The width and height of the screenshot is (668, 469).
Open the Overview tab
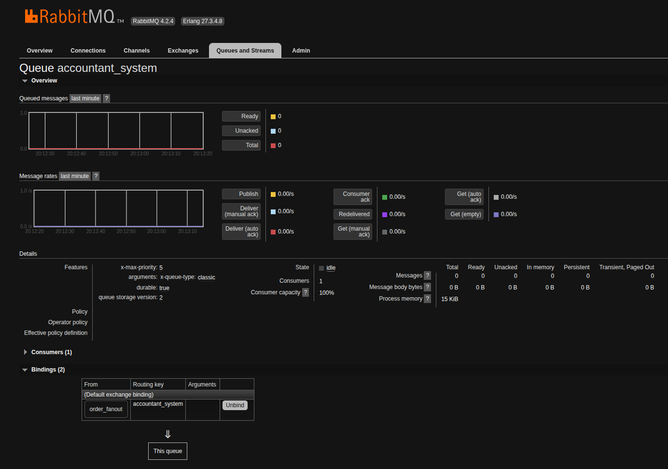click(40, 51)
